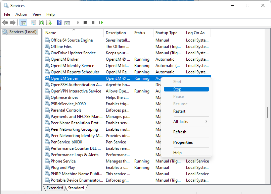Click the blue question mark Help icon
271x194 pixels.
(x=59, y=22)
